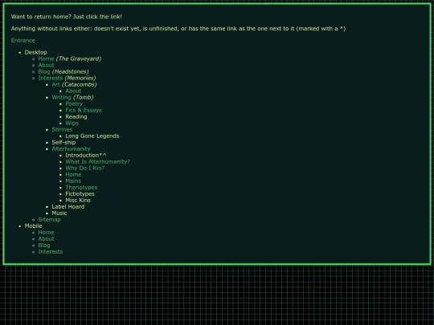
Task: Open Interests (Memories) under Desktop
Action: pos(51,78)
